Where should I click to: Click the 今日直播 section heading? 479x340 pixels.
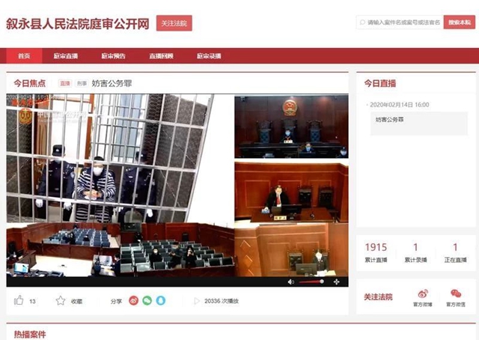click(380, 83)
